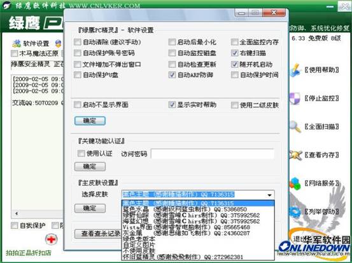Click the red cross first-aid icon
The height and width of the screenshot is (263, 352).
tap(51, 239)
